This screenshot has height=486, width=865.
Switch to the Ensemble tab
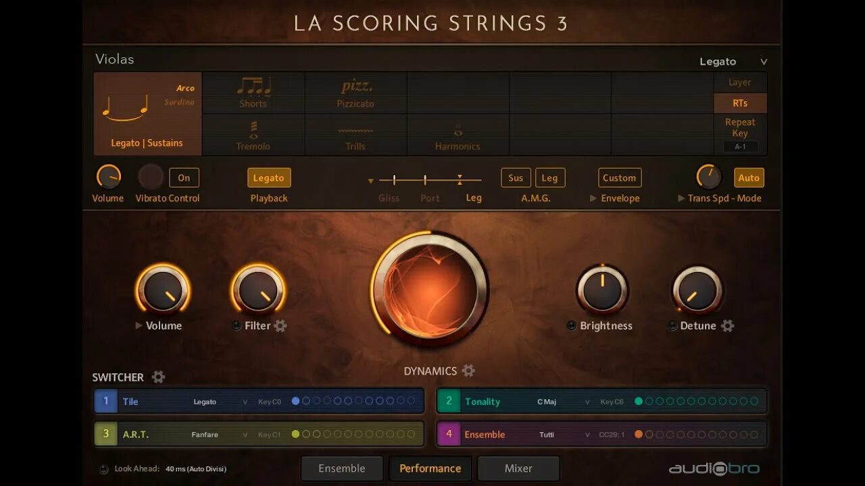click(x=342, y=468)
